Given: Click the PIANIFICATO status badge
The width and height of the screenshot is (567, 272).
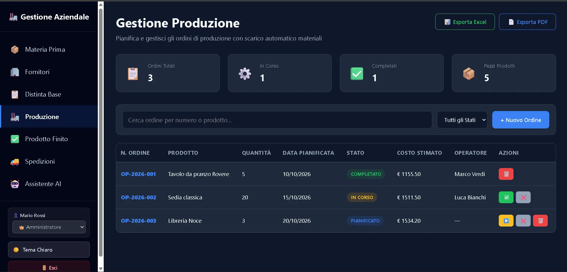Looking at the screenshot, I should pyautogui.click(x=365, y=221).
